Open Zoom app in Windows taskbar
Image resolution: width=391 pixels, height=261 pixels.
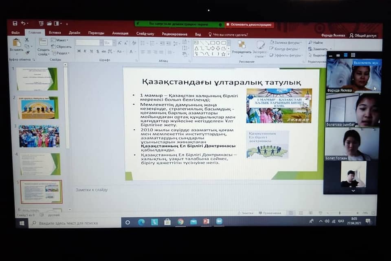(x=219, y=222)
